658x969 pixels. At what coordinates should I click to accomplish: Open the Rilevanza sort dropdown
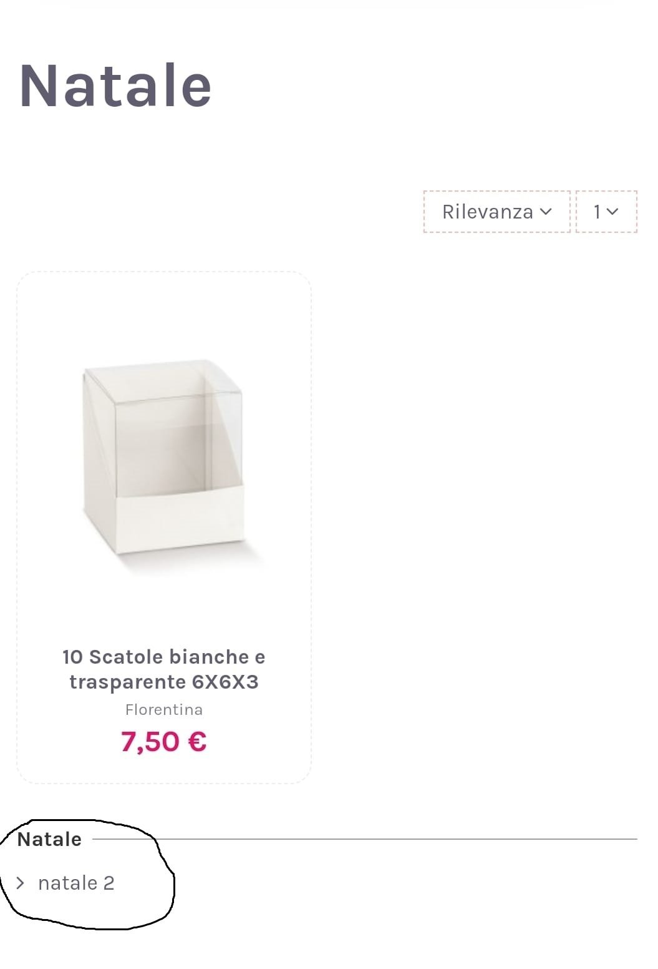(496, 212)
